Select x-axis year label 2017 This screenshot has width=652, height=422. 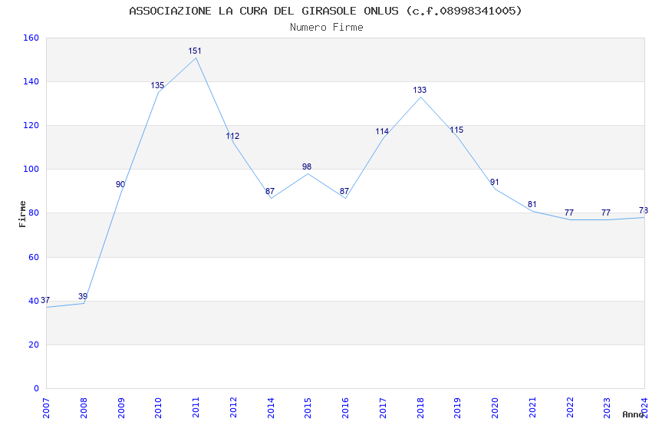(383, 408)
